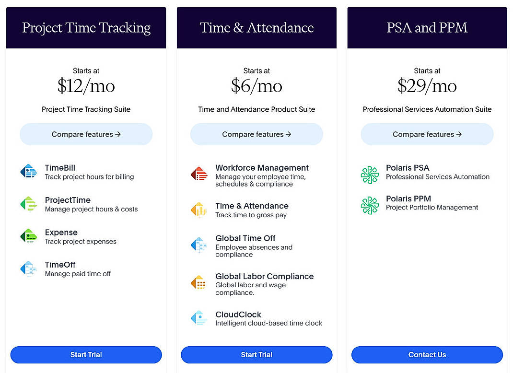Click the Contact Us button

tap(427, 355)
